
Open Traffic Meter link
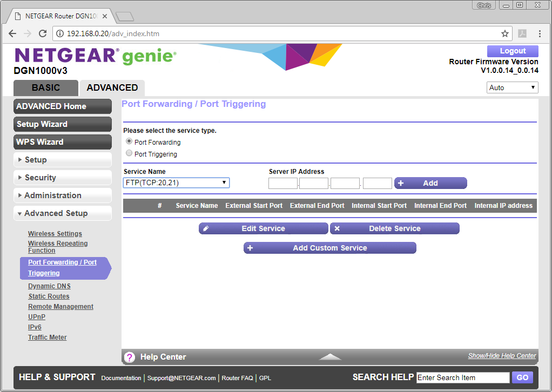(x=47, y=337)
